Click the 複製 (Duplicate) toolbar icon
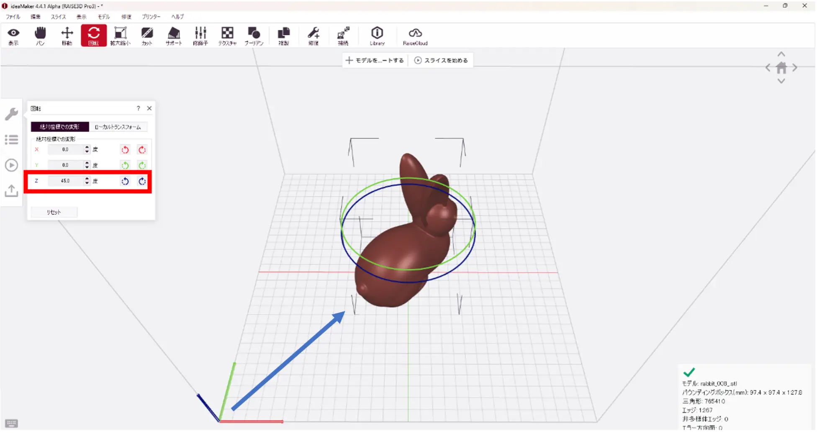 (x=284, y=36)
